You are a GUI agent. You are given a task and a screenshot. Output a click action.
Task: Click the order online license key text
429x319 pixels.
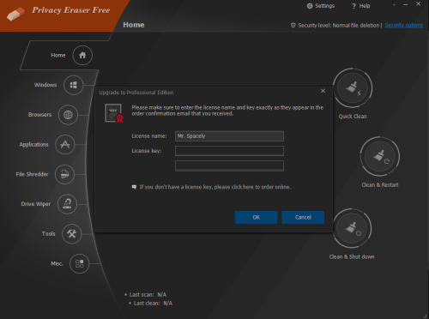click(x=215, y=187)
